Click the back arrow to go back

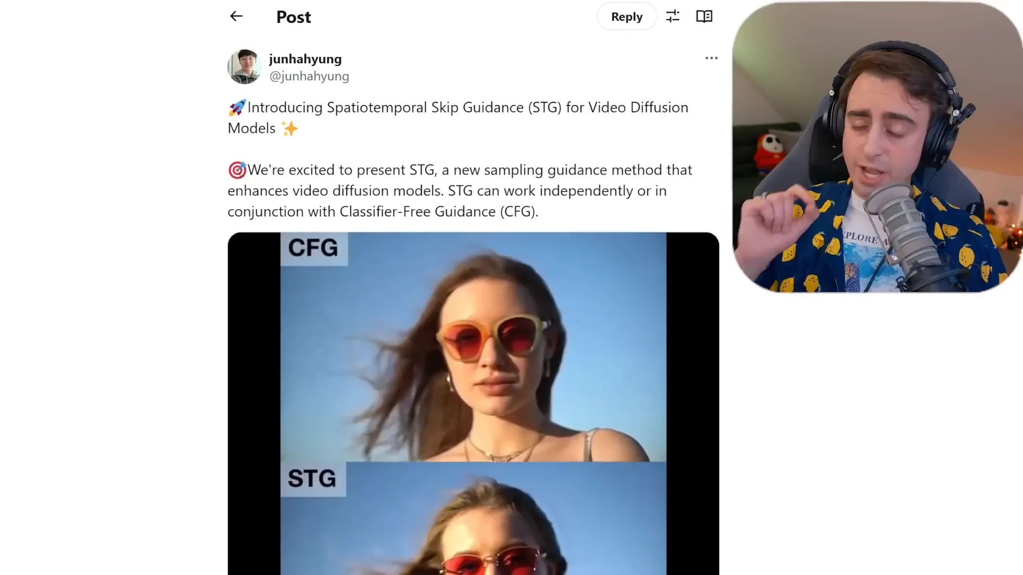(x=236, y=15)
